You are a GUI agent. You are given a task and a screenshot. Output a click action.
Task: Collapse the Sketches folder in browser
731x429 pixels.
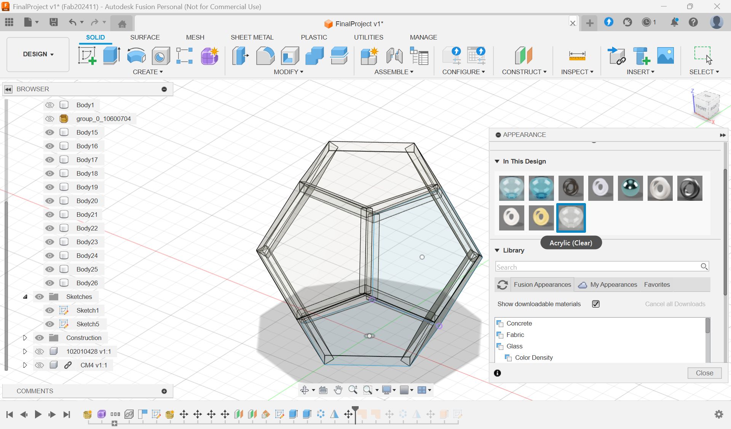click(25, 297)
